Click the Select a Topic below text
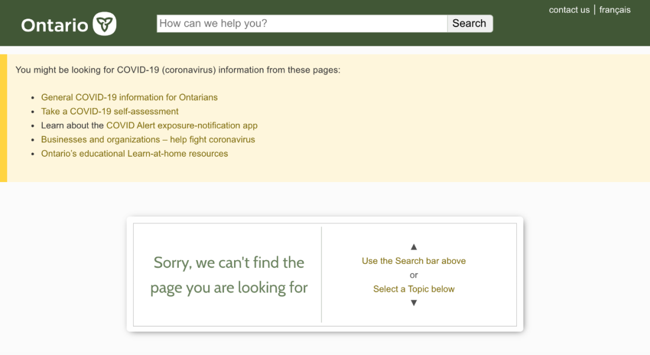Viewport: 650px width, 355px height. (413, 289)
